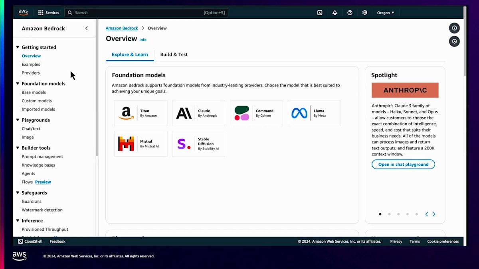Open Examples in the sidebar
479x269 pixels.
click(x=31, y=64)
